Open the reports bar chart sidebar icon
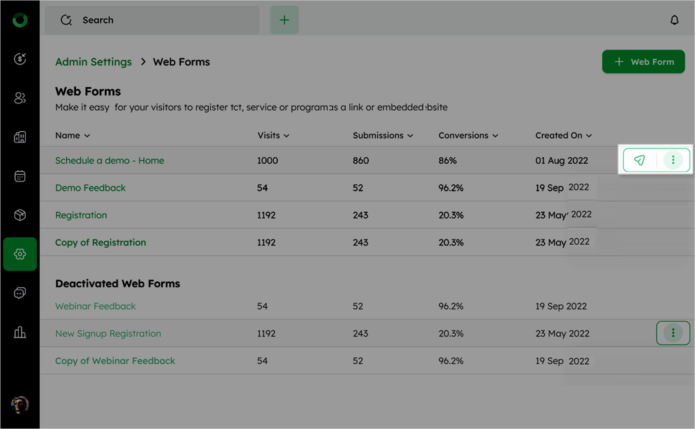Screen dimensions: 695x429 (20, 333)
